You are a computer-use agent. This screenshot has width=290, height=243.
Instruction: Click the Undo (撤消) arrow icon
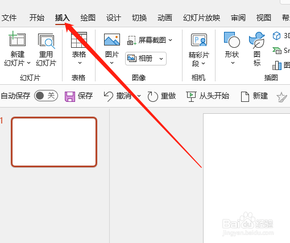click(109, 96)
